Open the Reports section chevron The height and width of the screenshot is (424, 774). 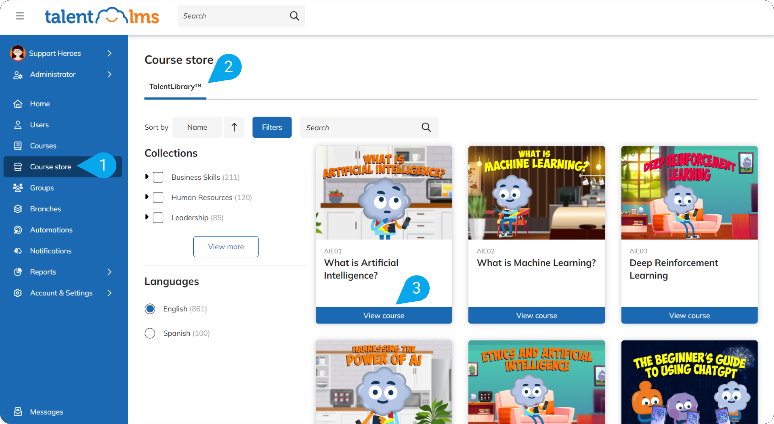pos(110,272)
